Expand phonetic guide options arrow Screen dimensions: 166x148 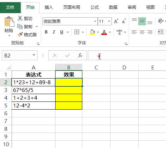(125, 32)
